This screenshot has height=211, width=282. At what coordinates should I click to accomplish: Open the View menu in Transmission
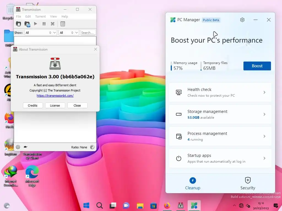(53, 16)
